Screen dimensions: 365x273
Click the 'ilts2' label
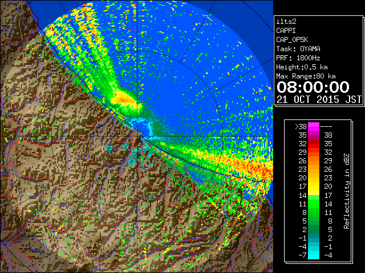(286, 22)
